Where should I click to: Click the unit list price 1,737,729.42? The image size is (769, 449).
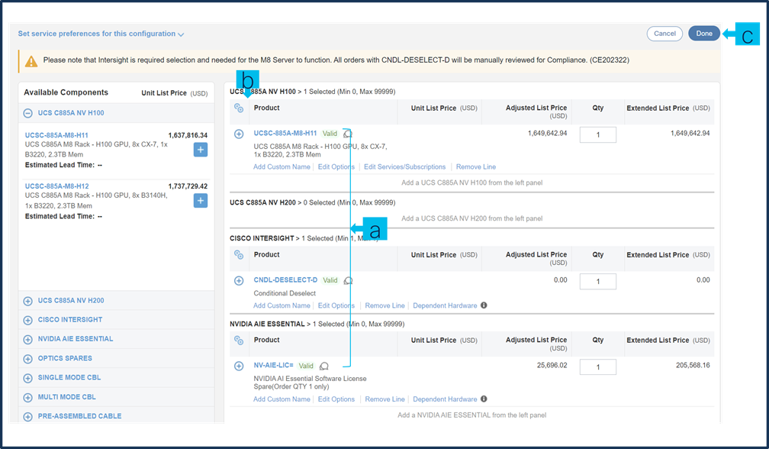[x=188, y=186]
